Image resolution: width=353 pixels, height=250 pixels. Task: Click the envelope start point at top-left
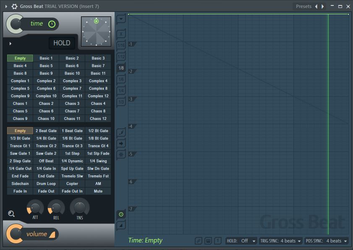[128, 14]
